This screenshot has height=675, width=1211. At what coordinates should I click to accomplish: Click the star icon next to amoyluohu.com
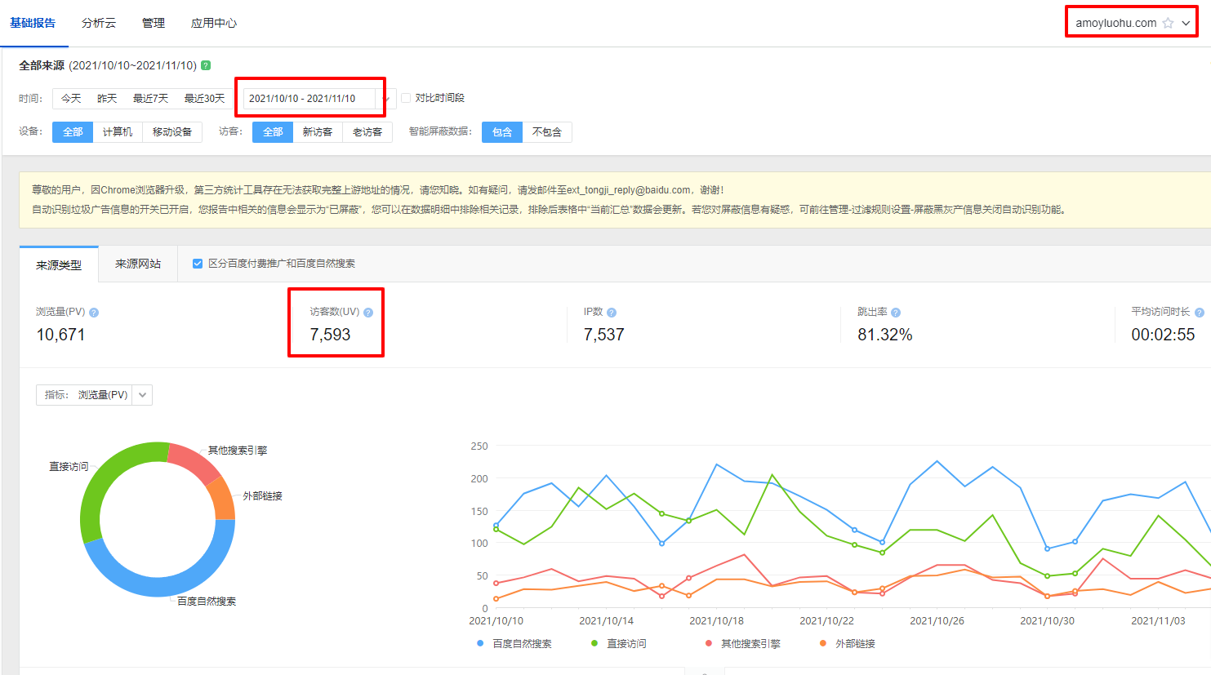[1168, 23]
